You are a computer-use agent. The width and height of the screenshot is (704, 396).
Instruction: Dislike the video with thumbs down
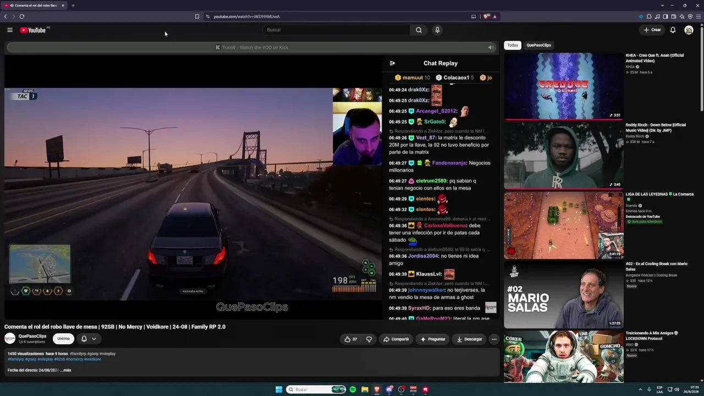click(369, 339)
